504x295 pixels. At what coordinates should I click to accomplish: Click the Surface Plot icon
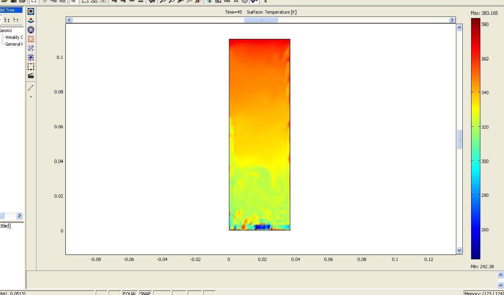click(x=31, y=12)
